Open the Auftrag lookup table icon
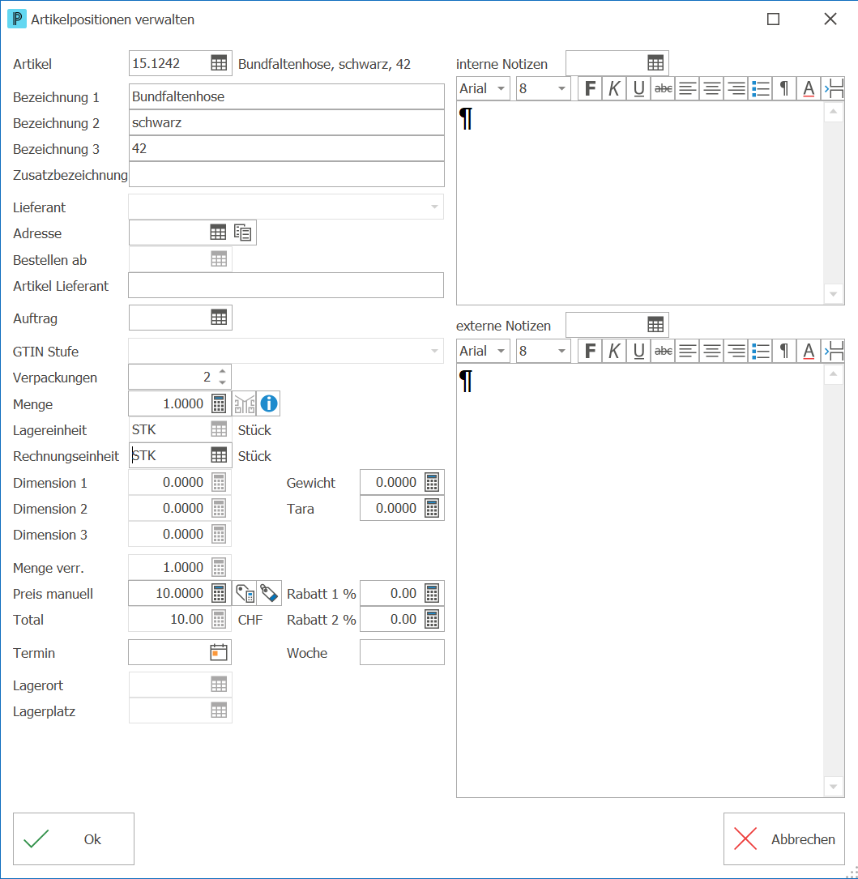Image resolution: width=858 pixels, height=879 pixels. pos(219,318)
